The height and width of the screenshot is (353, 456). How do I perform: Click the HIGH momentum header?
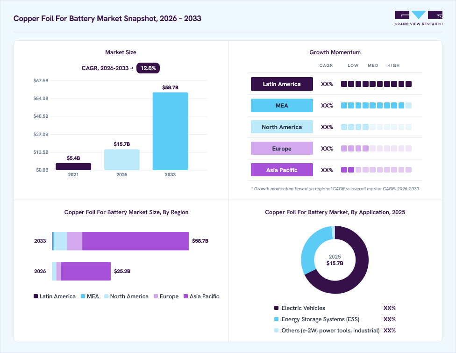coord(393,65)
